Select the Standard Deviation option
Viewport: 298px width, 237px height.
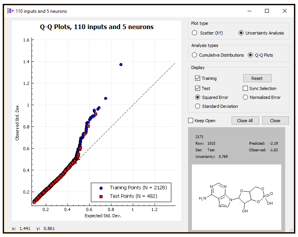click(216, 106)
